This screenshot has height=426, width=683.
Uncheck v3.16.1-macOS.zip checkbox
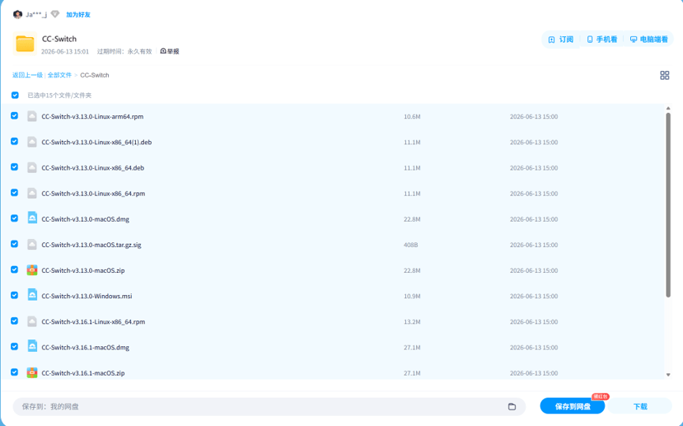coord(14,372)
